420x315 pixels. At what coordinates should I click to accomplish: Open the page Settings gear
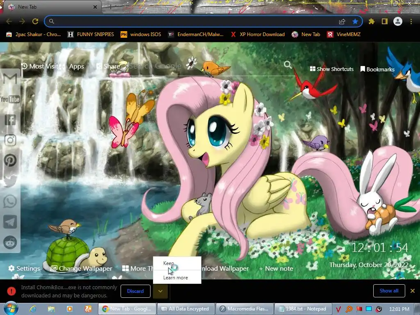click(x=24, y=268)
